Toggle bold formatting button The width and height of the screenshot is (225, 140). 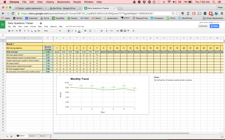pos(69,31)
